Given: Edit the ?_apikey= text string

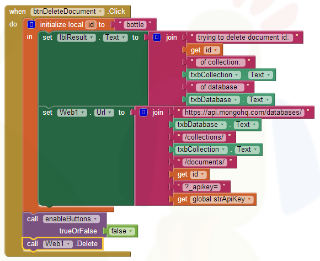Looking at the screenshot, I should (201, 187).
